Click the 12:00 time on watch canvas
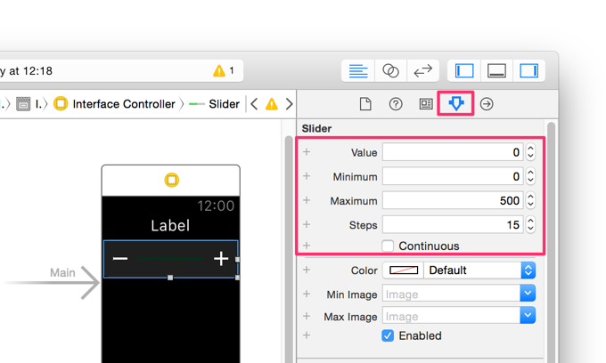This screenshot has width=606, height=363. (216, 206)
